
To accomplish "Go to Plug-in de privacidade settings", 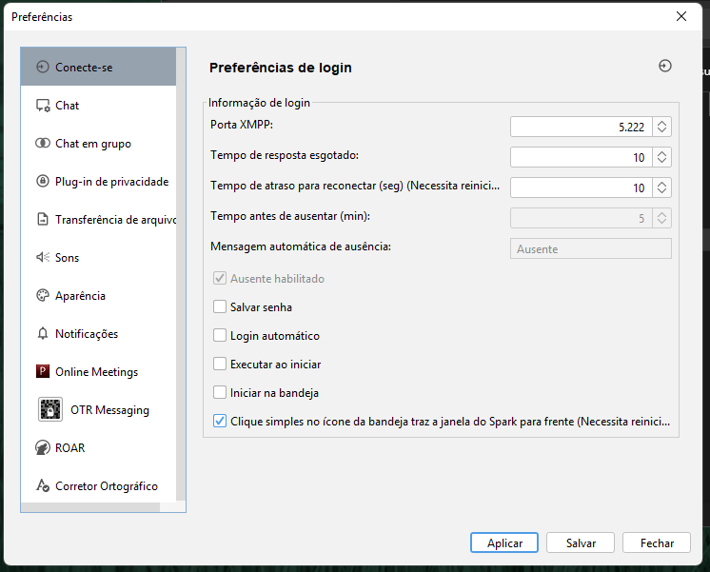I will [x=98, y=181].
